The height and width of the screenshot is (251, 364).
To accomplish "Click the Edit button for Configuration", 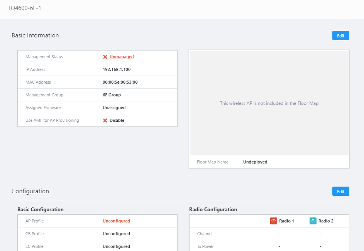I will (340, 191).
